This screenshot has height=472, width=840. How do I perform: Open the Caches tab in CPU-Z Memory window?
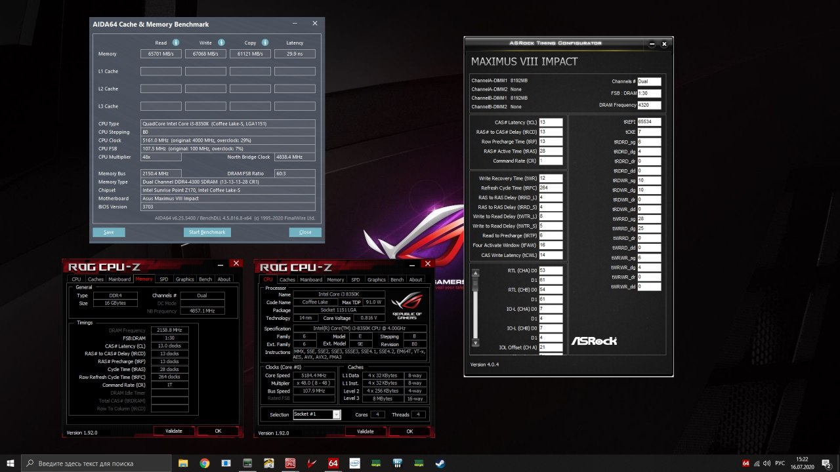point(96,279)
